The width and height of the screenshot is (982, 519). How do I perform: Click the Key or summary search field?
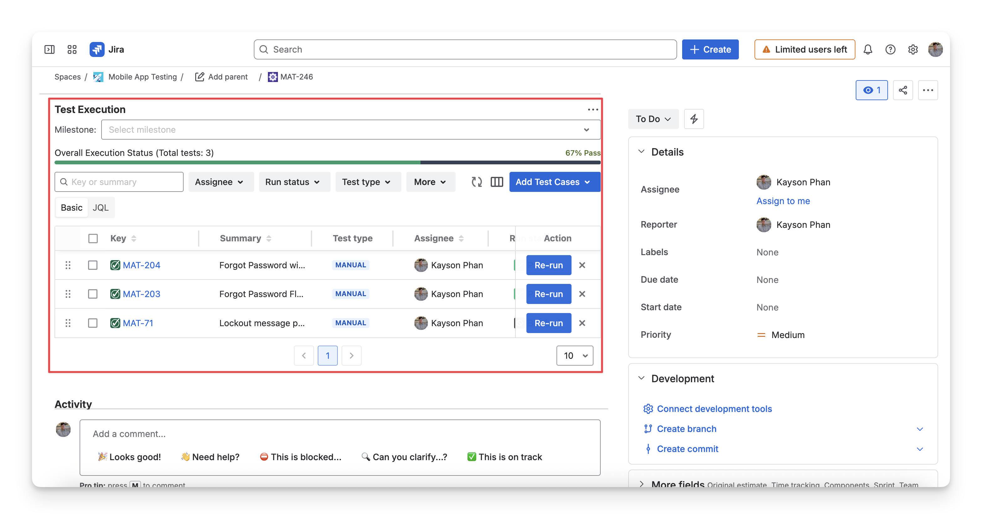pyautogui.click(x=119, y=182)
